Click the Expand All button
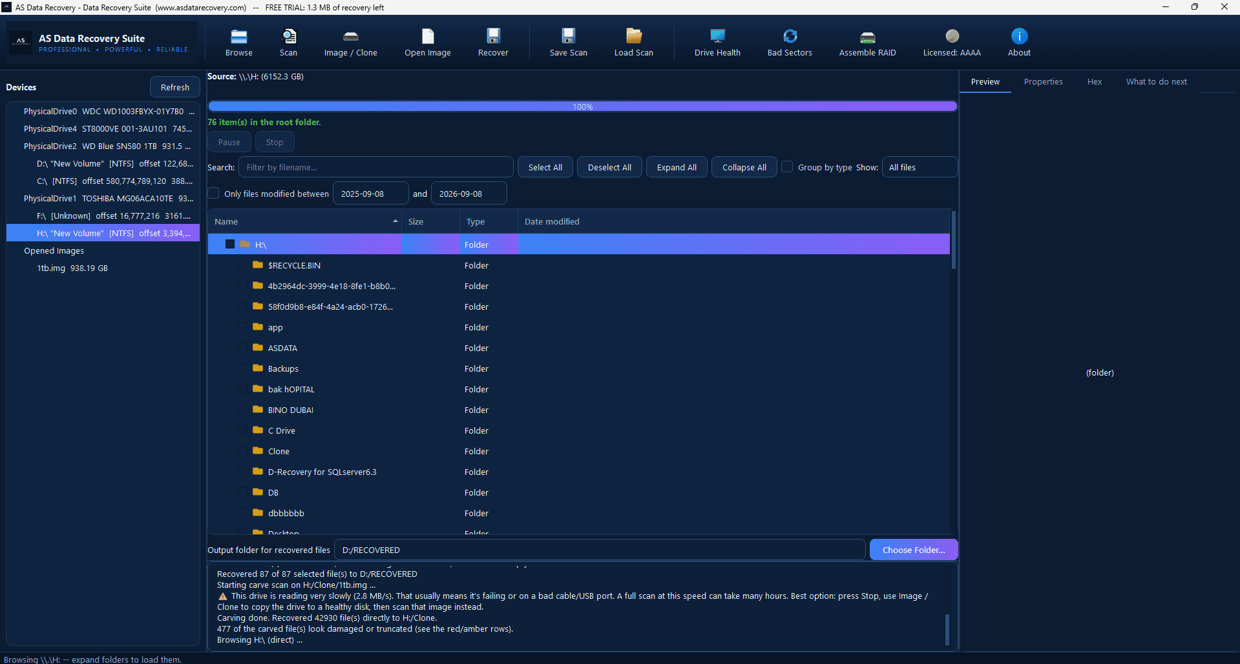The width and height of the screenshot is (1240, 664). [x=677, y=167]
